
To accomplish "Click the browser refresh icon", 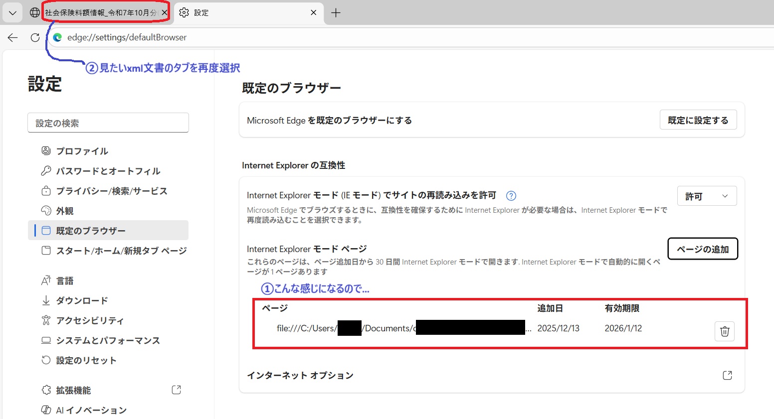I will [35, 37].
